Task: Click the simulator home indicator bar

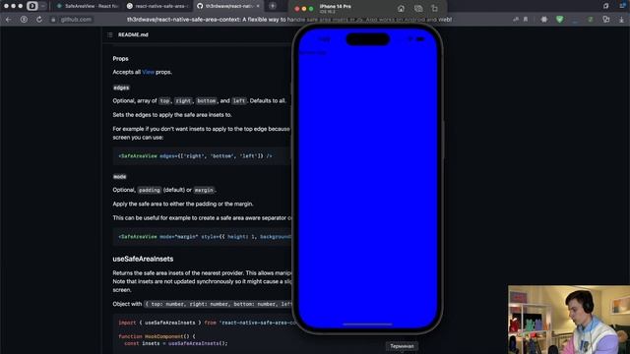Action: point(367,324)
